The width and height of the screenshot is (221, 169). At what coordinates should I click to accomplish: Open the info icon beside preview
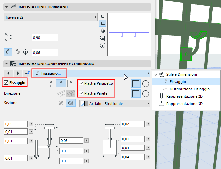tap(103, 45)
